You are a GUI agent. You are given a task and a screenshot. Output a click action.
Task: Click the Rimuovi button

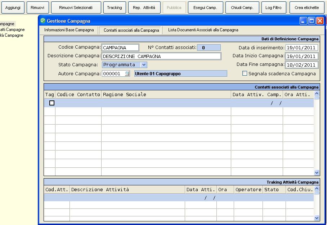pos(37,8)
